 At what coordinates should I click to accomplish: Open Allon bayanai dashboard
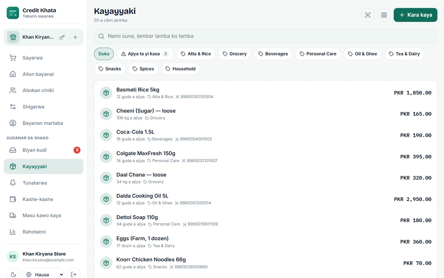coord(44,74)
